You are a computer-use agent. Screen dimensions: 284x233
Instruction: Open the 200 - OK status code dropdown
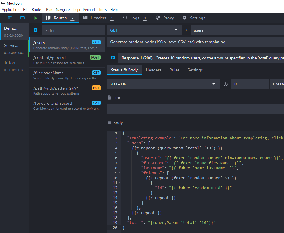pos(163,84)
